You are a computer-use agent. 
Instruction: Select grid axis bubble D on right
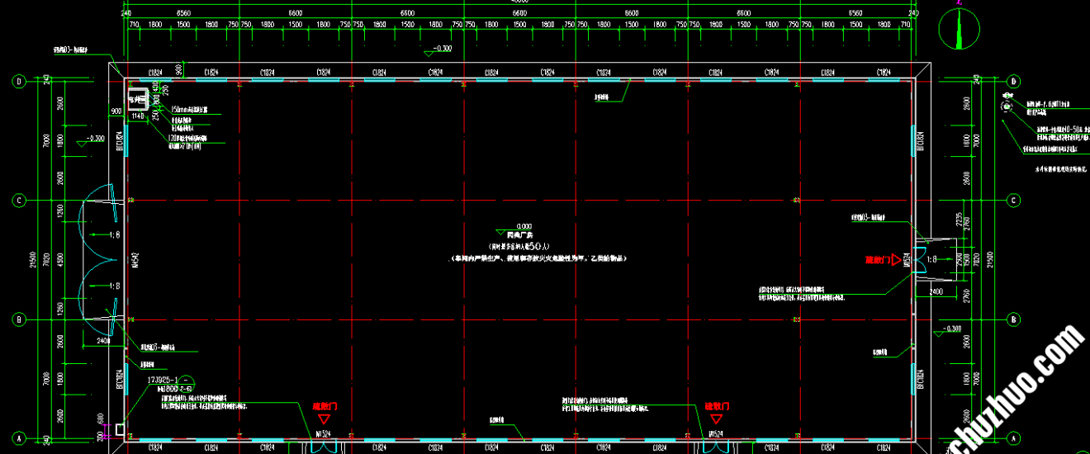pos(1014,81)
